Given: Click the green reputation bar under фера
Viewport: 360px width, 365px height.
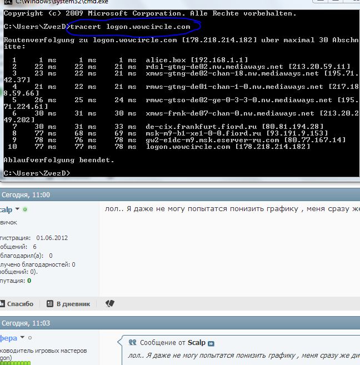Looking at the screenshot, I should coord(11,363).
